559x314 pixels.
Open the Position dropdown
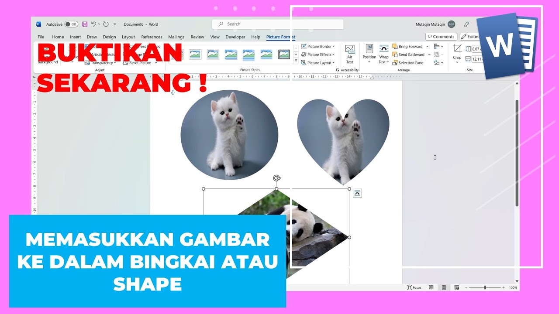369,54
